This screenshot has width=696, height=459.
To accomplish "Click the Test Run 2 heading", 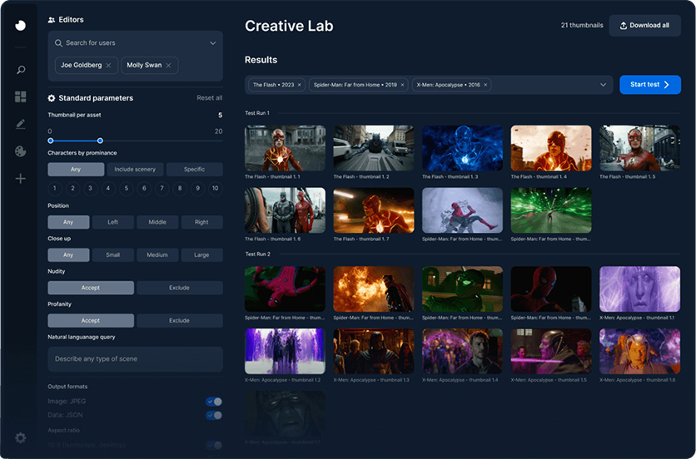I will pyautogui.click(x=258, y=254).
